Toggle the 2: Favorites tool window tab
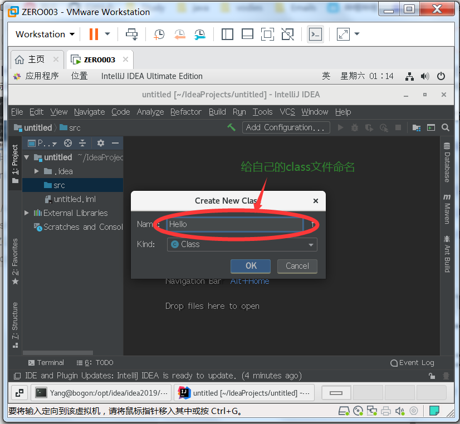Image resolution: width=460 pixels, height=424 pixels. (x=15, y=262)
